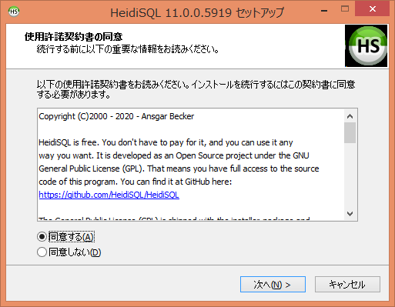Click the キャンセル button
Screen dimensions: 395x307
pyautogui.click(x=347, y=284)
